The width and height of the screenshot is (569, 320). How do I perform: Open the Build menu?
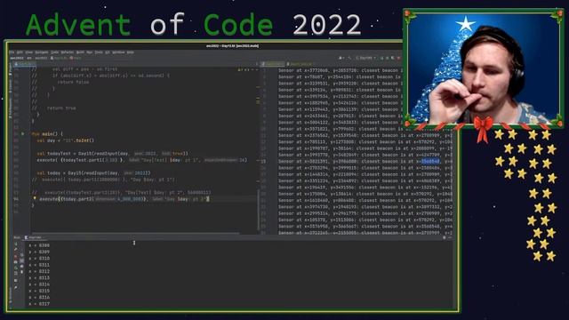coord(80,52)
